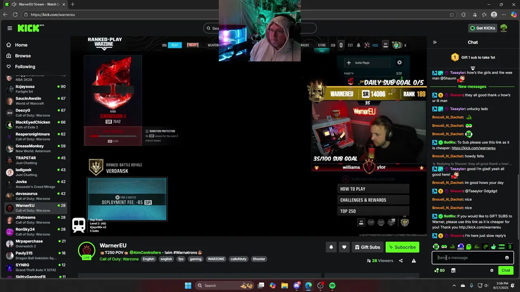
Task: Bookmark page with star icon
Action: pos(452,15)
